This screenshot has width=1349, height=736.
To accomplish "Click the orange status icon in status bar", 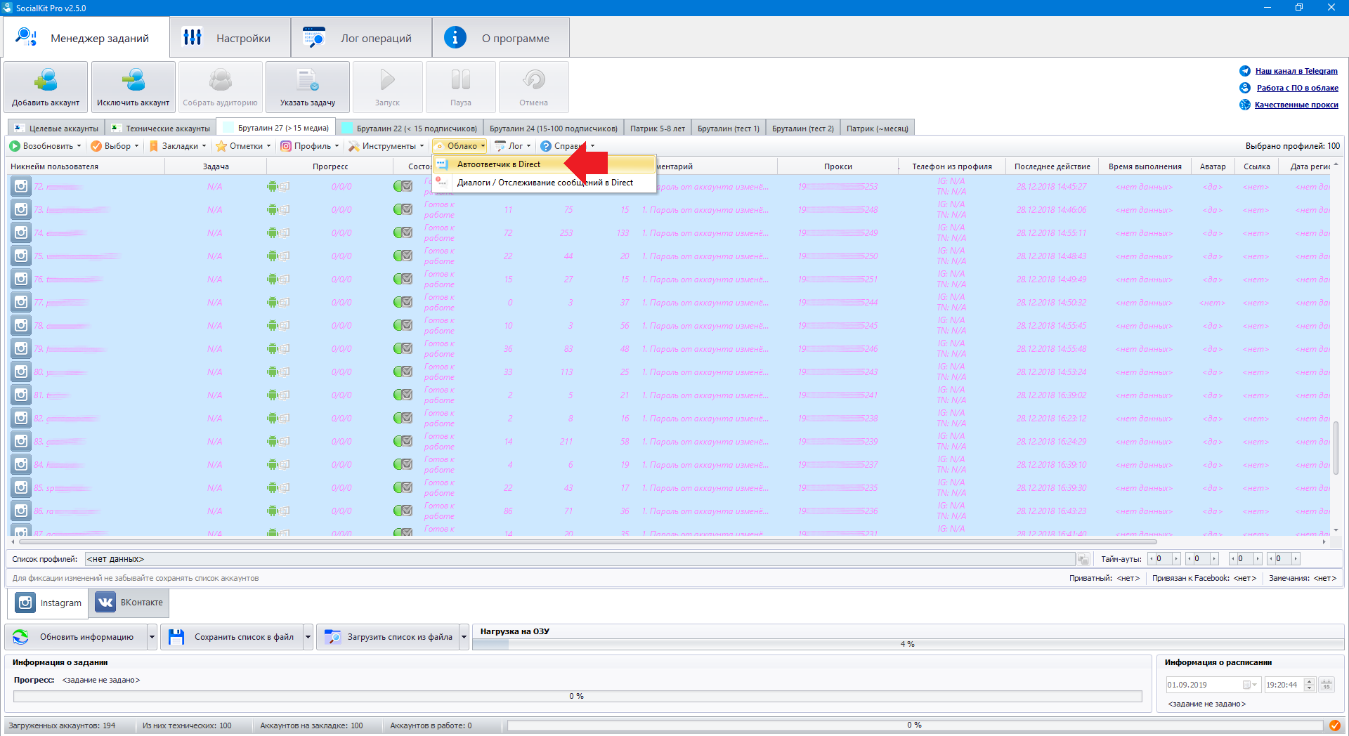I will pos(1334,725).
